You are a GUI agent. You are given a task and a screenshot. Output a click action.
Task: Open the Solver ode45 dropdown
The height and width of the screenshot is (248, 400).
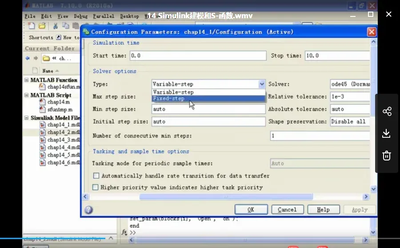click(x=350, y=84)
